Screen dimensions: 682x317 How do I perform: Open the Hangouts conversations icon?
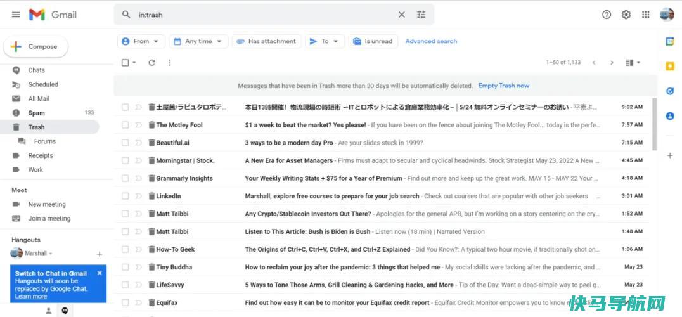65,311
